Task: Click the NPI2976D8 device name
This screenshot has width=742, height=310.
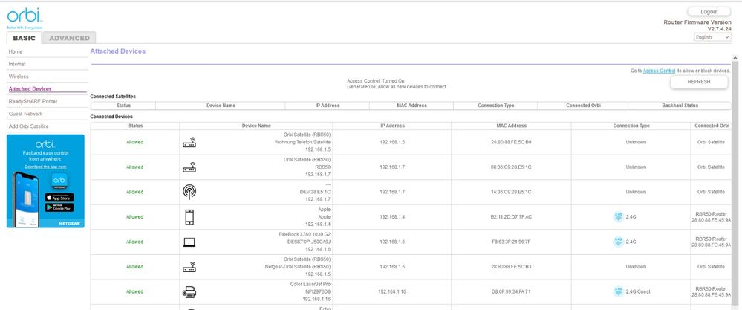Action: [316, 292]
